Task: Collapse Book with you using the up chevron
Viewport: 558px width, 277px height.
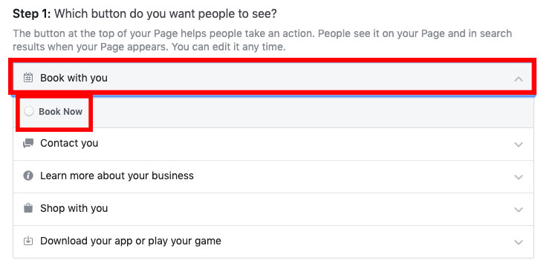Action: 519,79
